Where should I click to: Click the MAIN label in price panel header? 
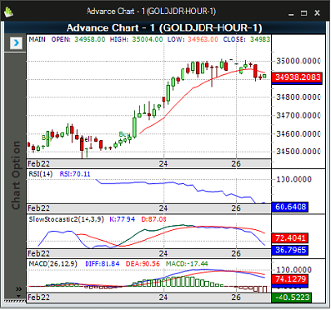pos(37,39)
